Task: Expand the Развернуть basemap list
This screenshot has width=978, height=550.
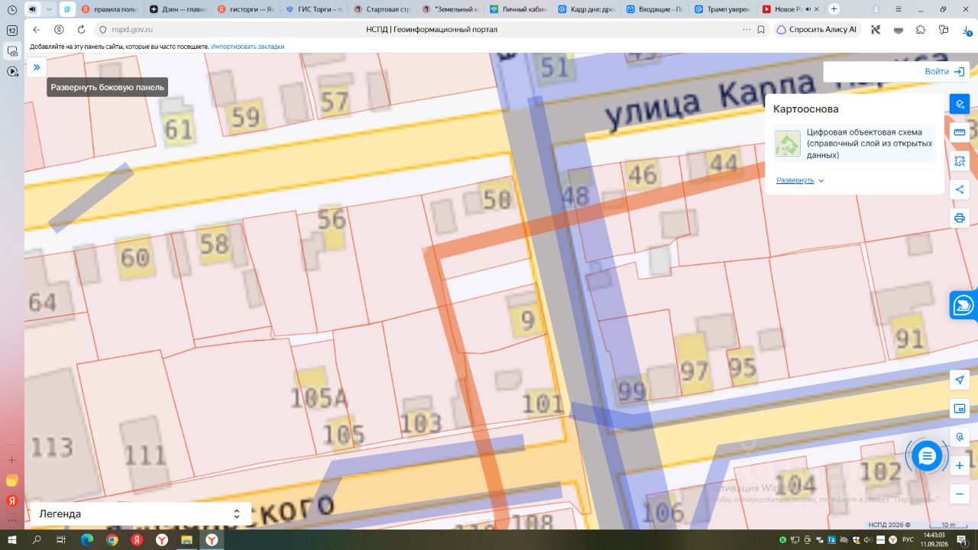Action: tap(800, 180)
